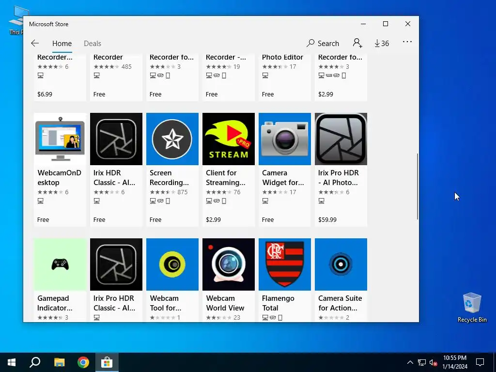Open the network status tray icon
Viewport: 496px width, 372px height.
click(x=422, y=362)
